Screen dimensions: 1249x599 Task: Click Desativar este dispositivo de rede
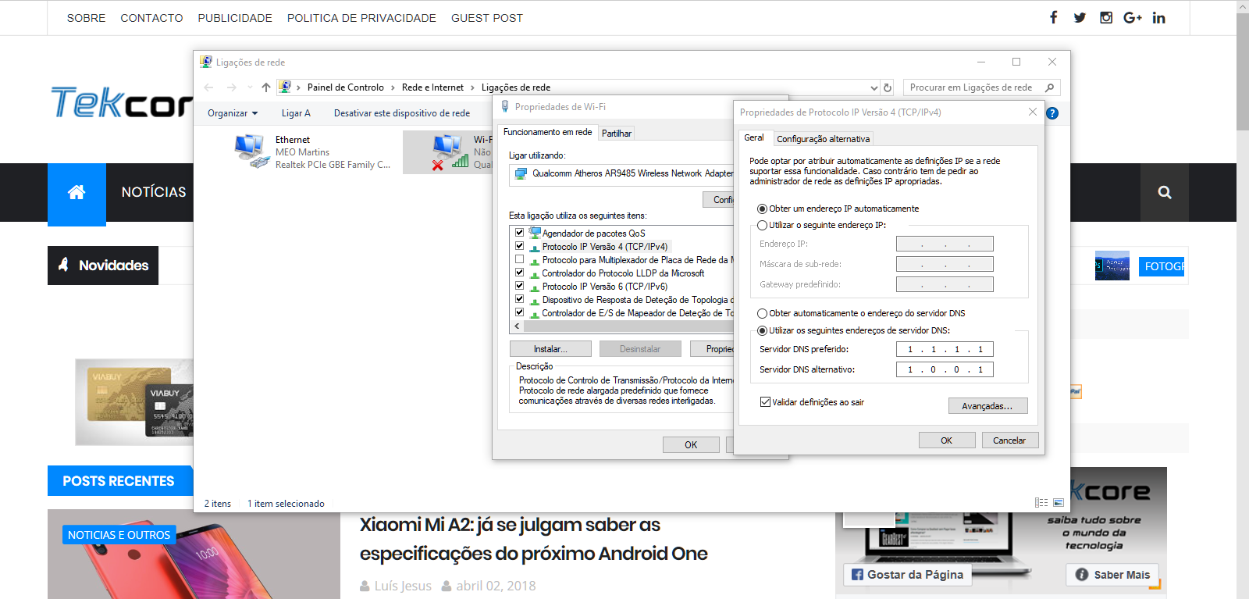click(x=402, y=113)
